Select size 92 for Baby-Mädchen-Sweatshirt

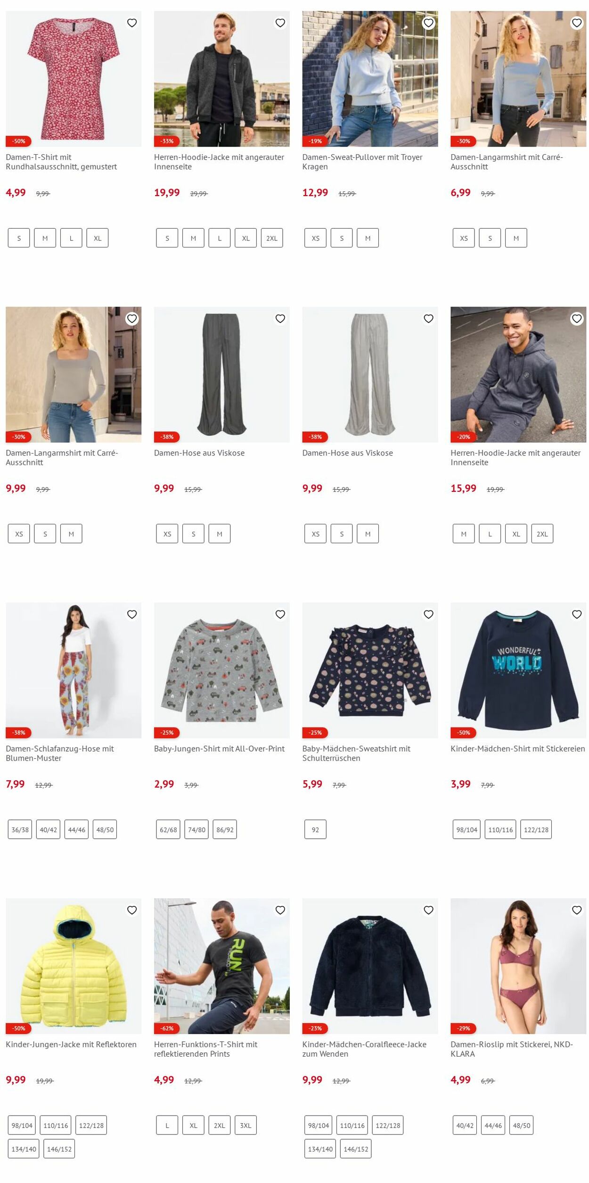(315, 829)
